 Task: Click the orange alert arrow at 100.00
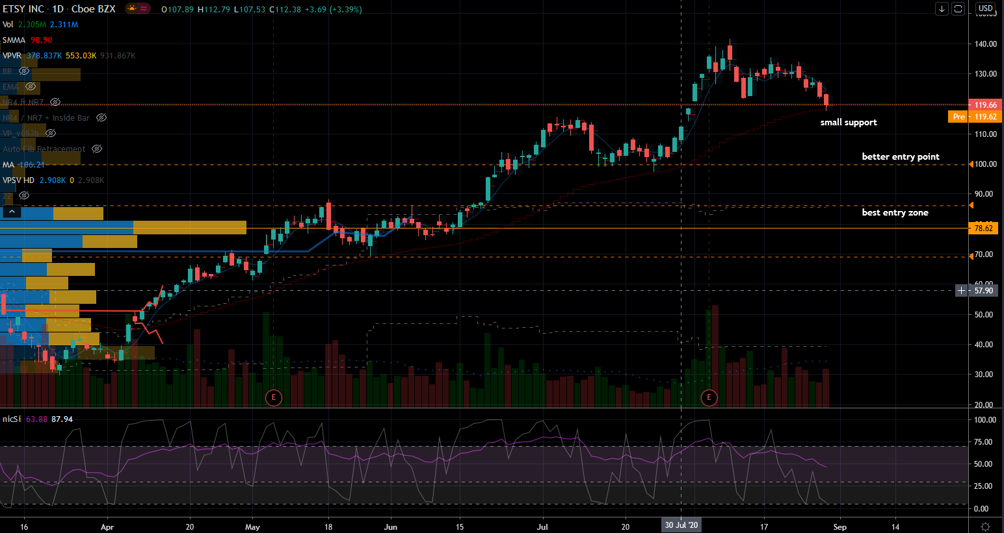(971, 164)
